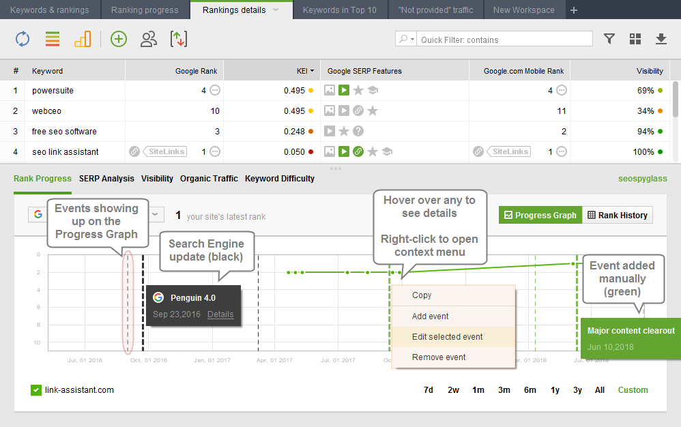Open the Keywords & rankings tab
Image resolution: width=681 pixels, height=427 pixels.
pyautogui.click(x=50, y=10)
